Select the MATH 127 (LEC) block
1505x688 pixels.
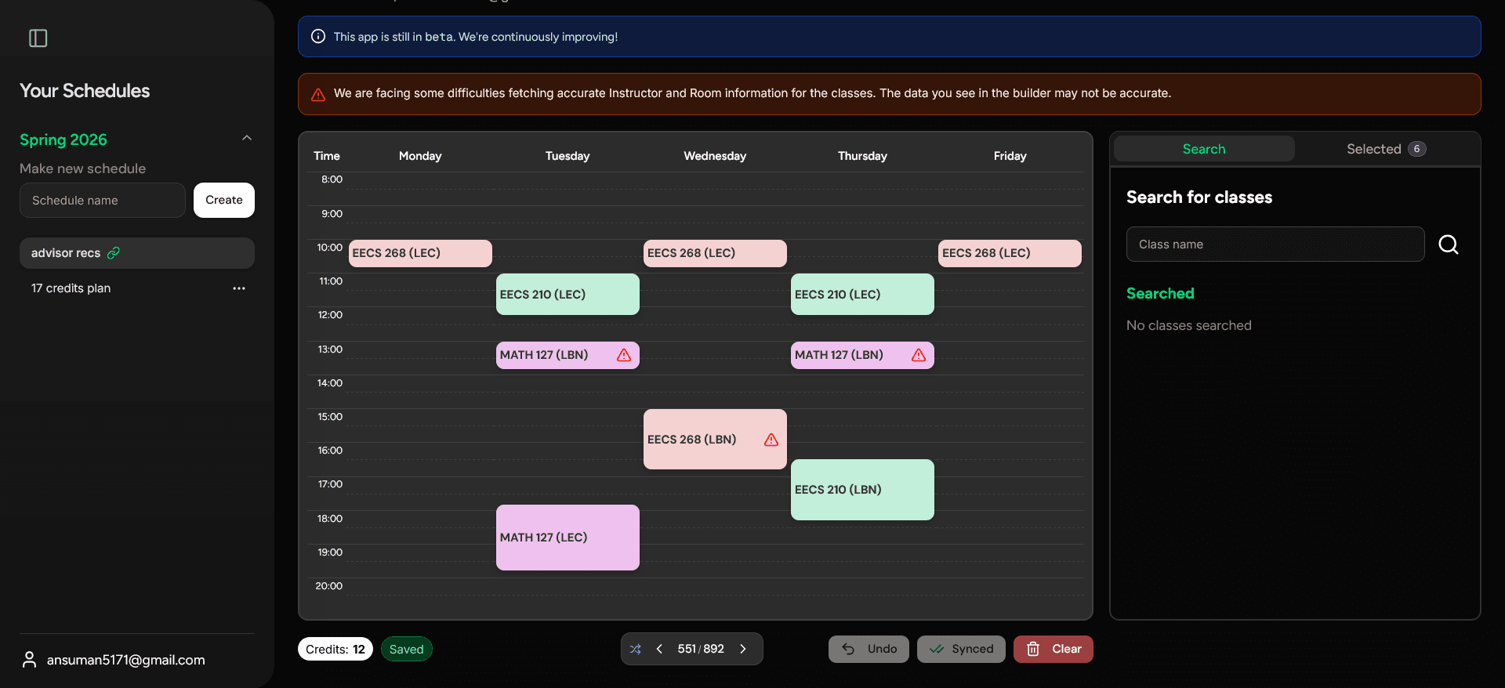tap(568, 538)
